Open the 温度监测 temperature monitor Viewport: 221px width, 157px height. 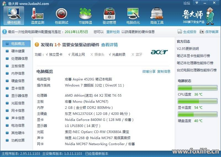[38, 15]
